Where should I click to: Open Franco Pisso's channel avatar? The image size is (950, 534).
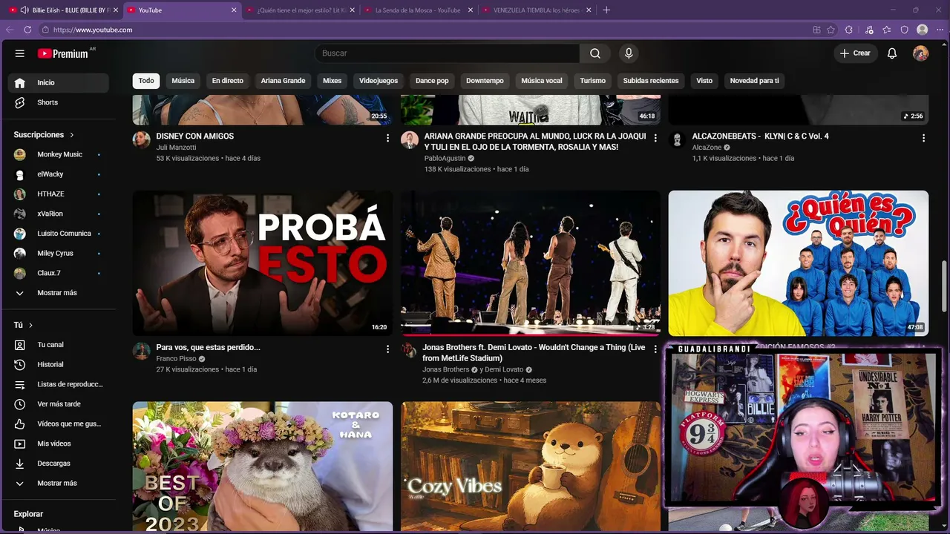coord(141,351)
